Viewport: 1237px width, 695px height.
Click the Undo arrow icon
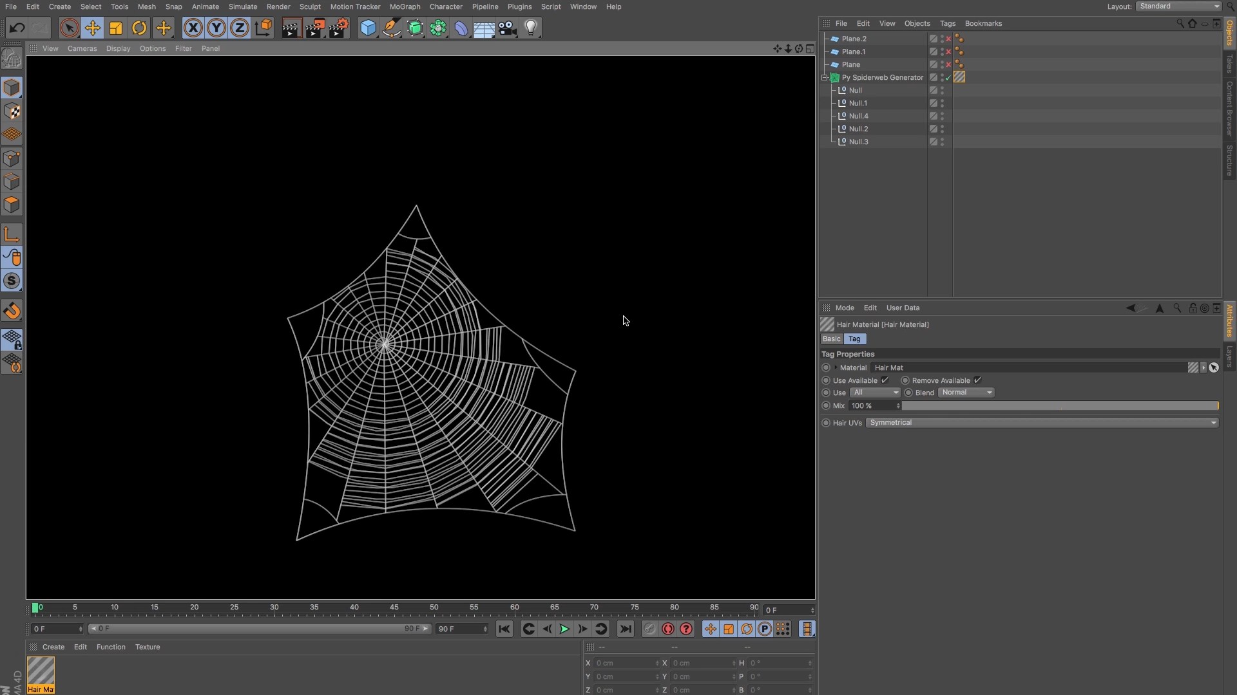click(17, 28)
